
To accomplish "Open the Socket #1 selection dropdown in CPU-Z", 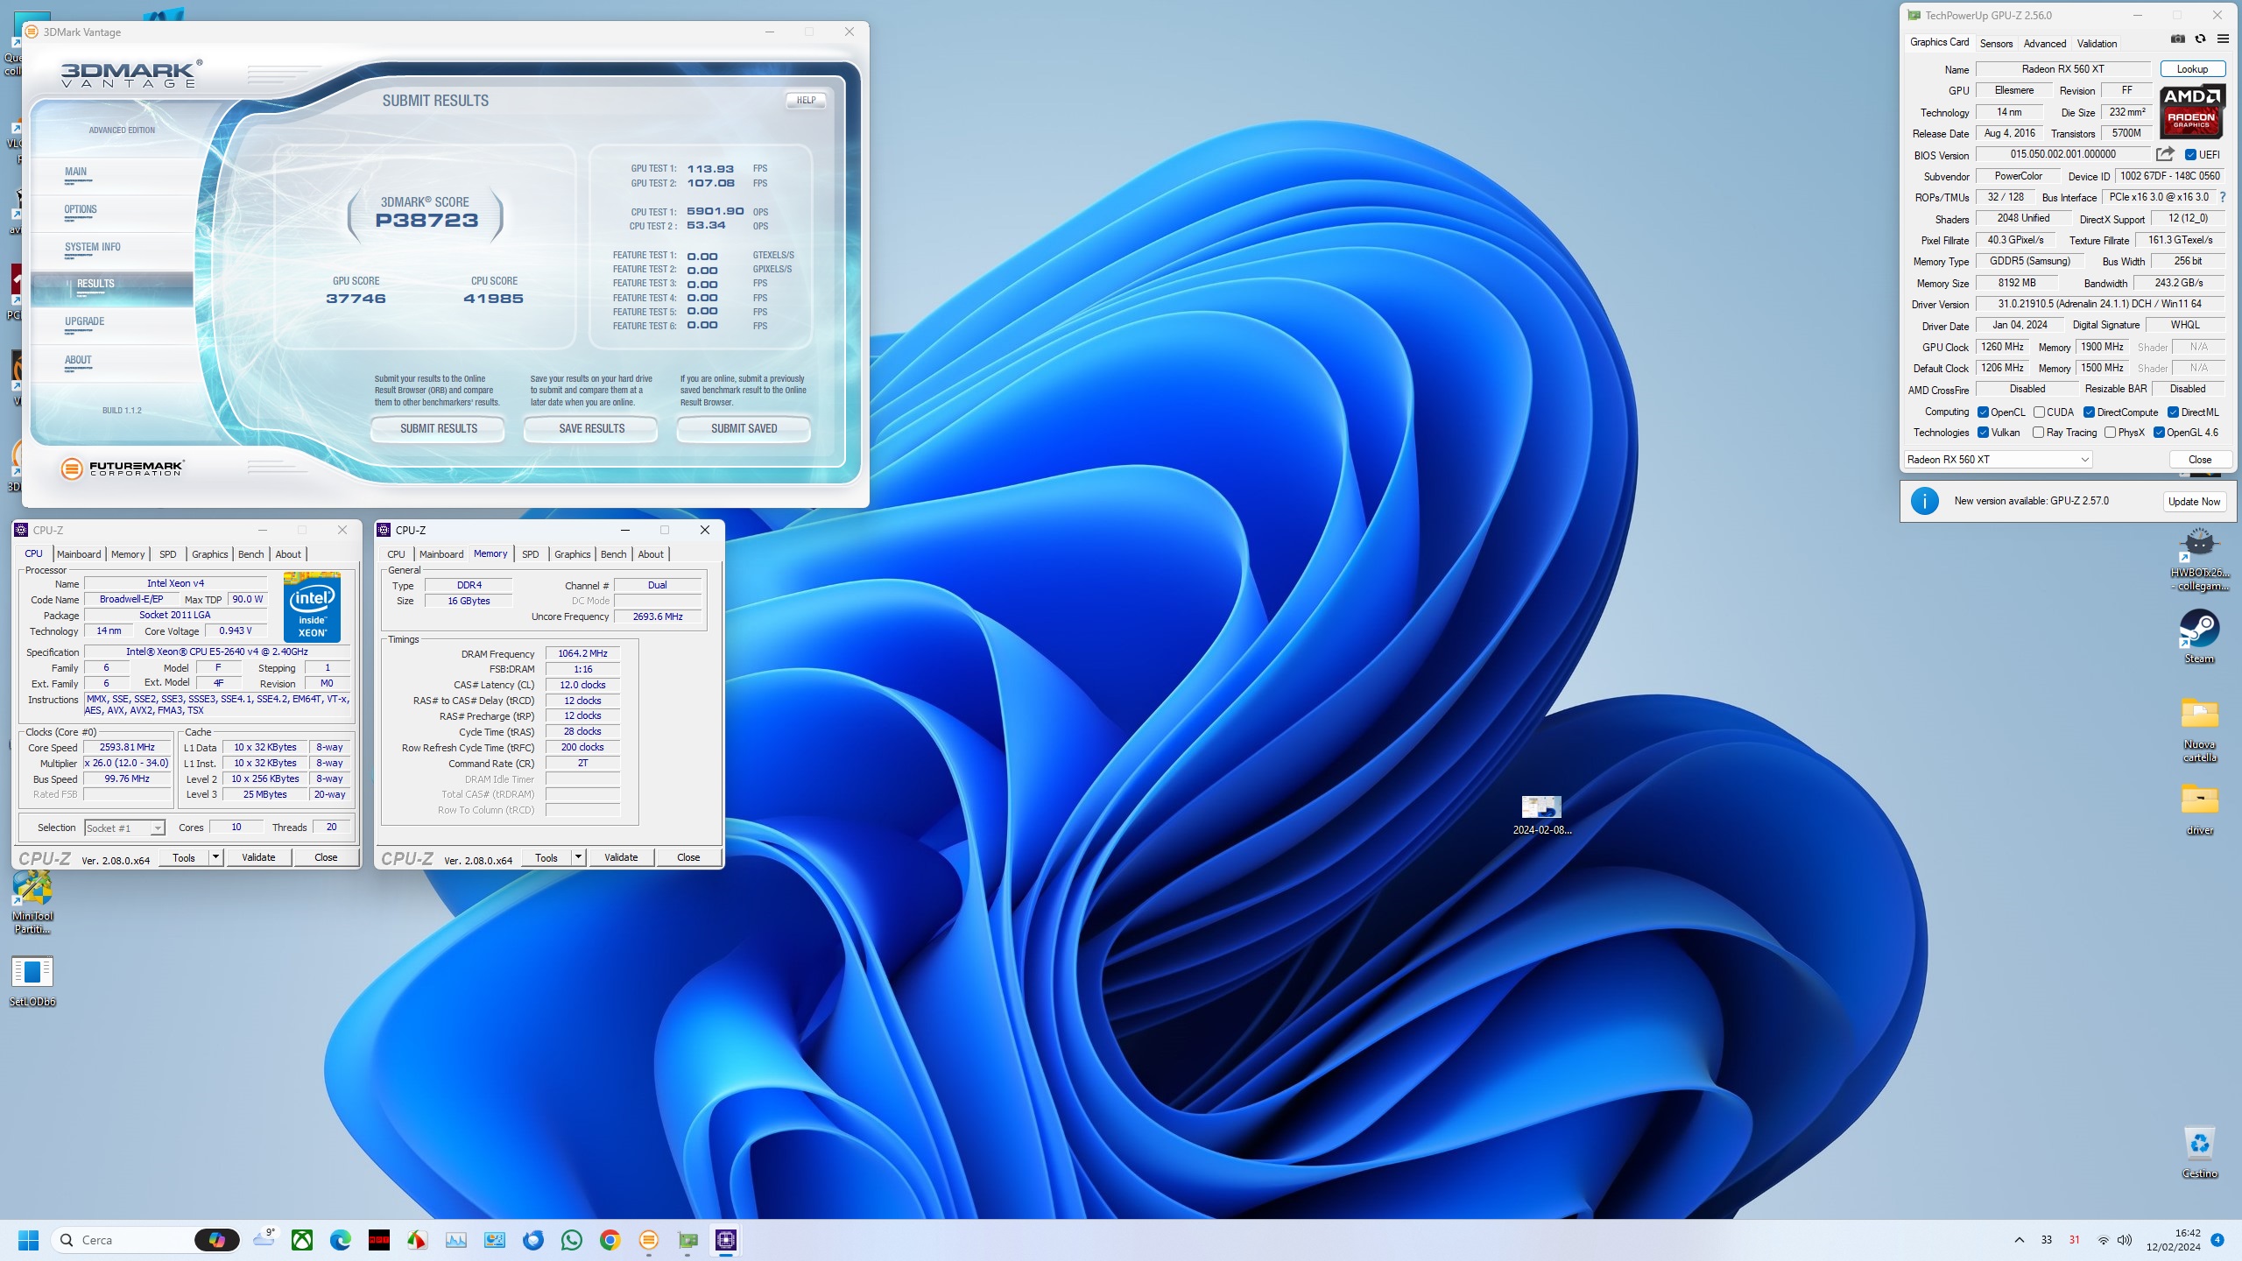I will pos(124,828).
